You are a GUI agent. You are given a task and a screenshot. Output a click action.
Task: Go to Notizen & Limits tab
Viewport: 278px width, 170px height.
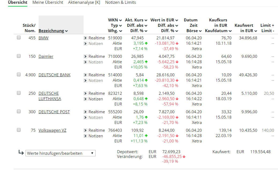click(121, 2)
